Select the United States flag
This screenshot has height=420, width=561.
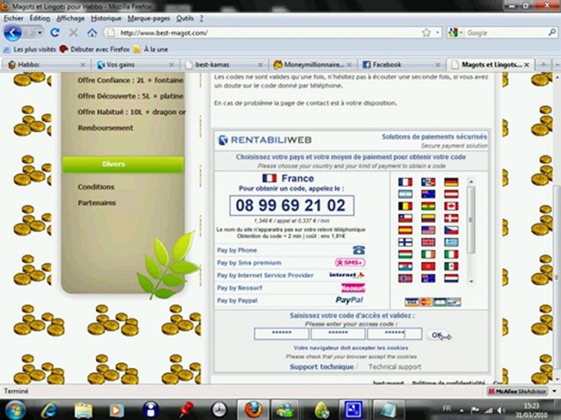(428, 230)
